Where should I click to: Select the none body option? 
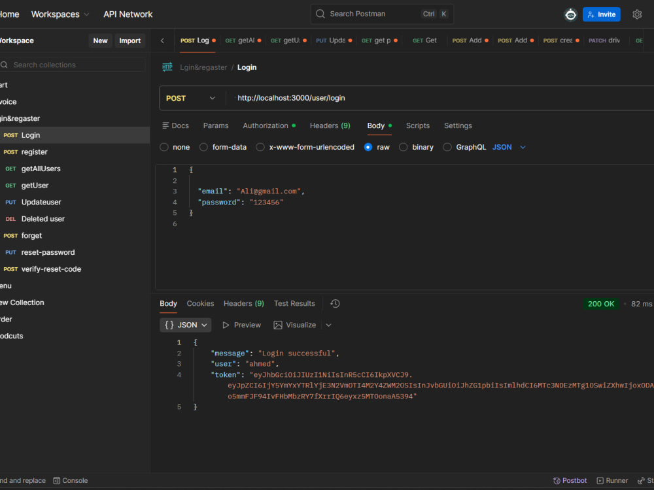coord(164,147)
